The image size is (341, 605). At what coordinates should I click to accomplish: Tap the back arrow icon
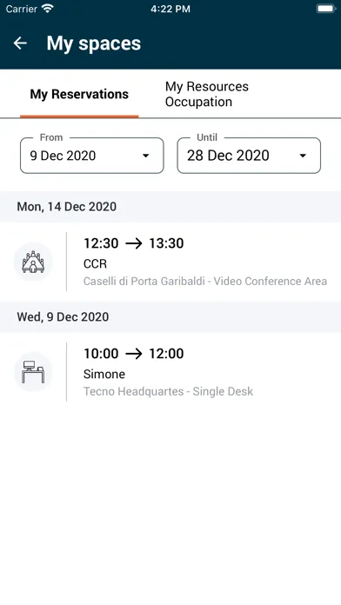pyautogui.click(x=20, y=43)
